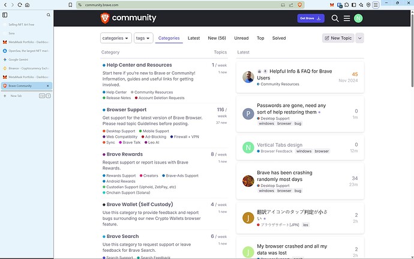Select the Latest navigation tab
414x259 pixels.
[194, 38]
